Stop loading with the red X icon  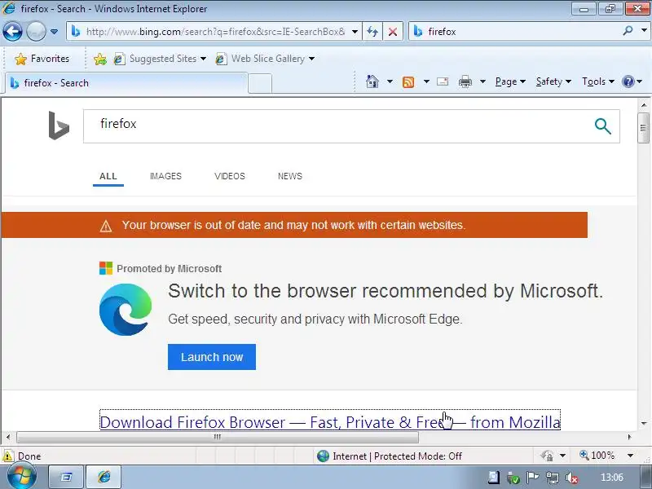click(392, 32)
